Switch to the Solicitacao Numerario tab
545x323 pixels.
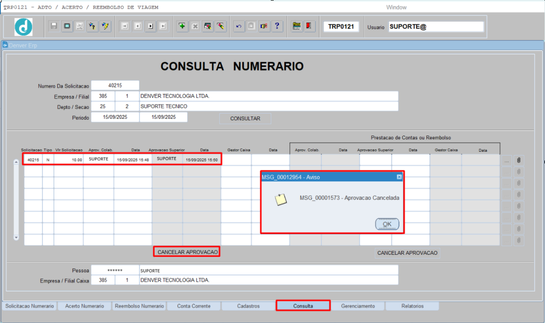pyautogui.click(x=30, y=306)
